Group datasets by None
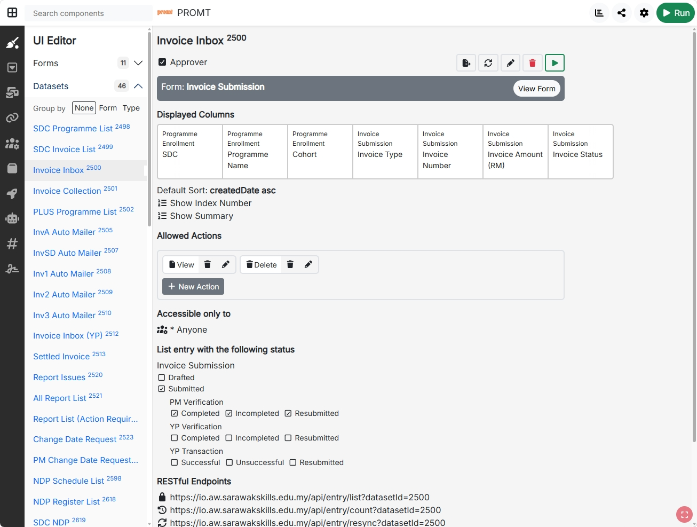The image size is (697, 527). [84, 108]
